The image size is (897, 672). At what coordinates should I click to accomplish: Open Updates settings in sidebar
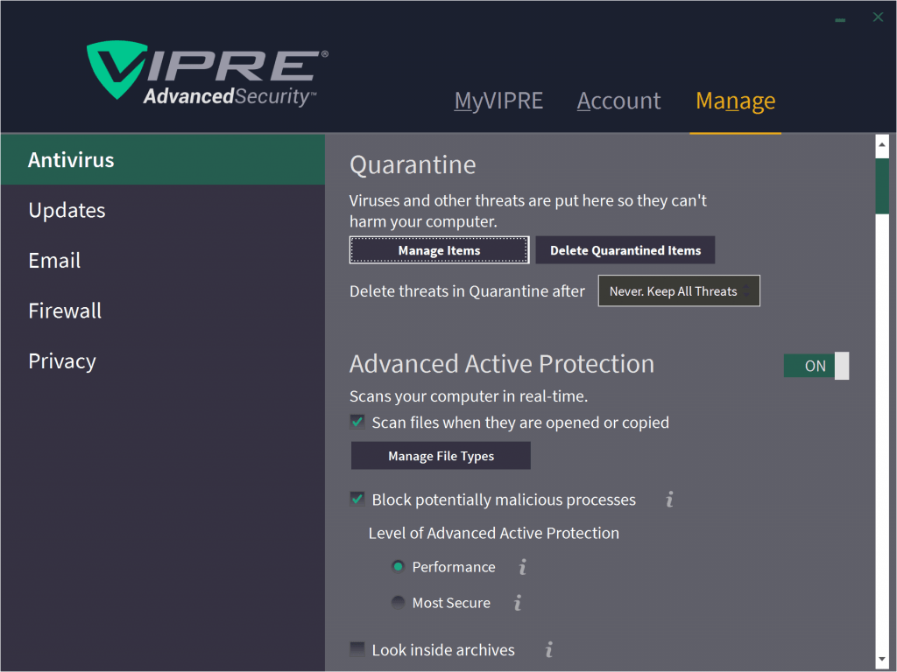click(x=162, y=210)
